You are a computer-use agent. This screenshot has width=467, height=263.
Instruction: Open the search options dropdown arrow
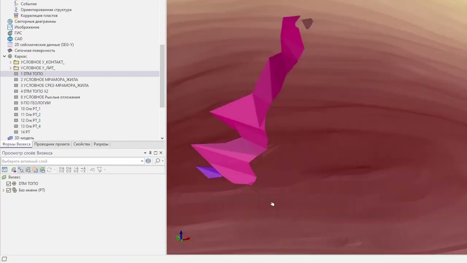pos(162,161)
